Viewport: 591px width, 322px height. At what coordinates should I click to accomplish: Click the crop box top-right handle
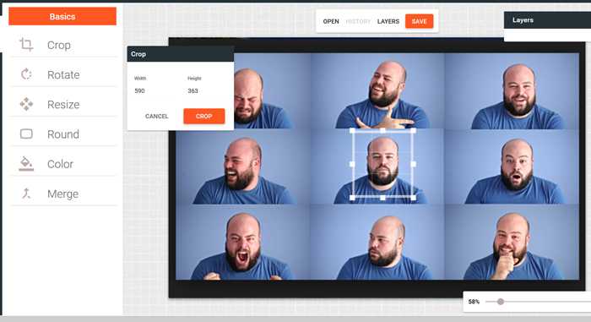(414, 131)
